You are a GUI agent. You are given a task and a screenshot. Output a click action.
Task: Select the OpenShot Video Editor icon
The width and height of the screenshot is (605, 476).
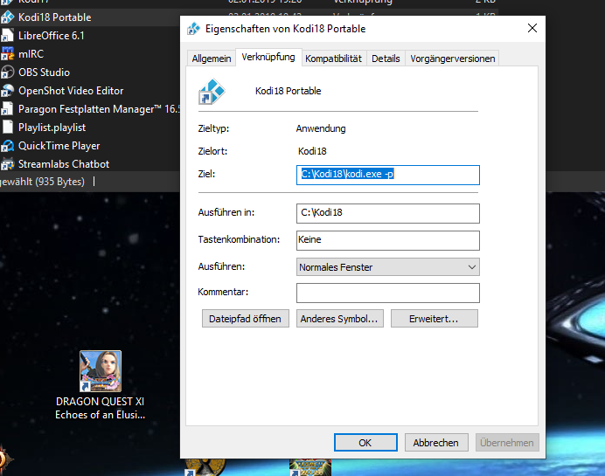pos(7,91)
